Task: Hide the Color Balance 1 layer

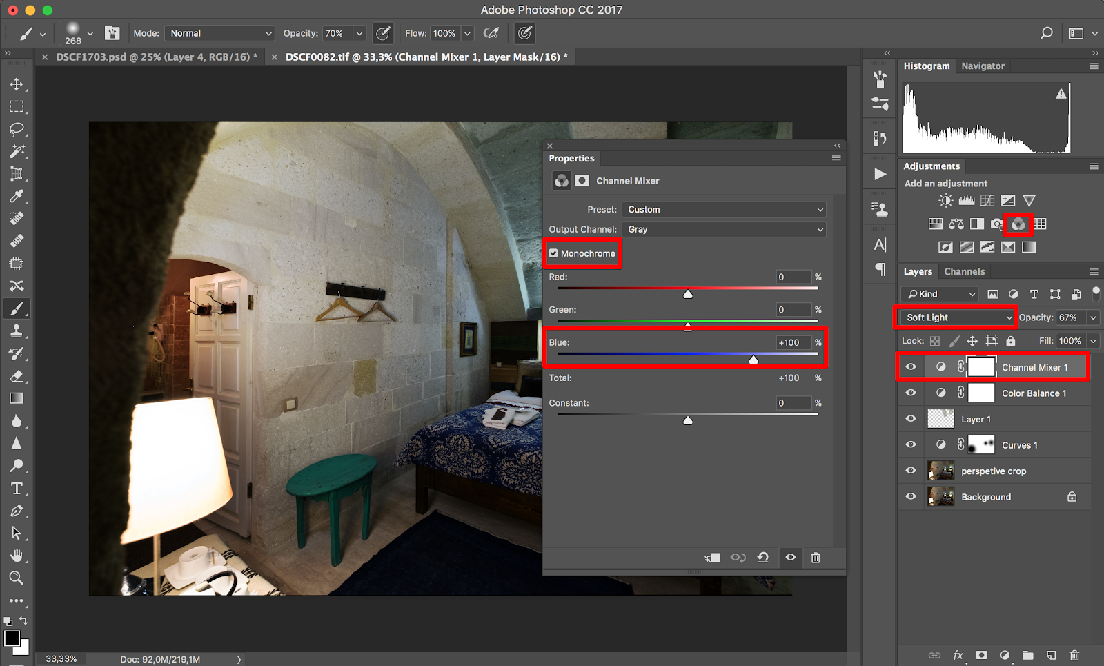Action: [x=911, y=393]
